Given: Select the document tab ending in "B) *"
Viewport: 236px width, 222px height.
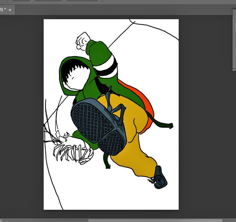Looking at the screenshot, I should coord(7,10).
